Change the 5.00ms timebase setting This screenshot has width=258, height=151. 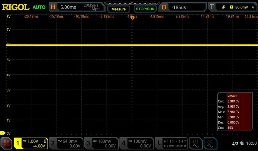click(68, 7)
